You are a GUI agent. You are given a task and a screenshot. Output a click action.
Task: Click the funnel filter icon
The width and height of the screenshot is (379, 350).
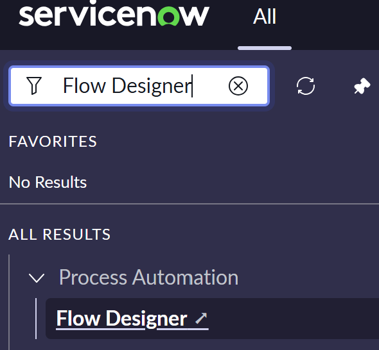(34, 85)
